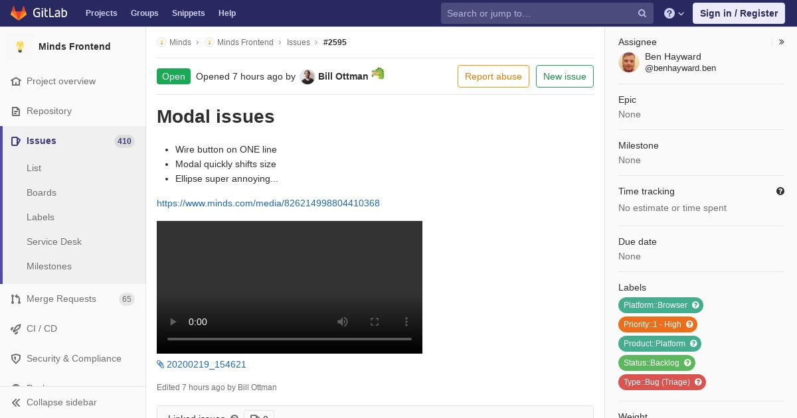
Task: Open the video more options menu
Action: (406, 322)
